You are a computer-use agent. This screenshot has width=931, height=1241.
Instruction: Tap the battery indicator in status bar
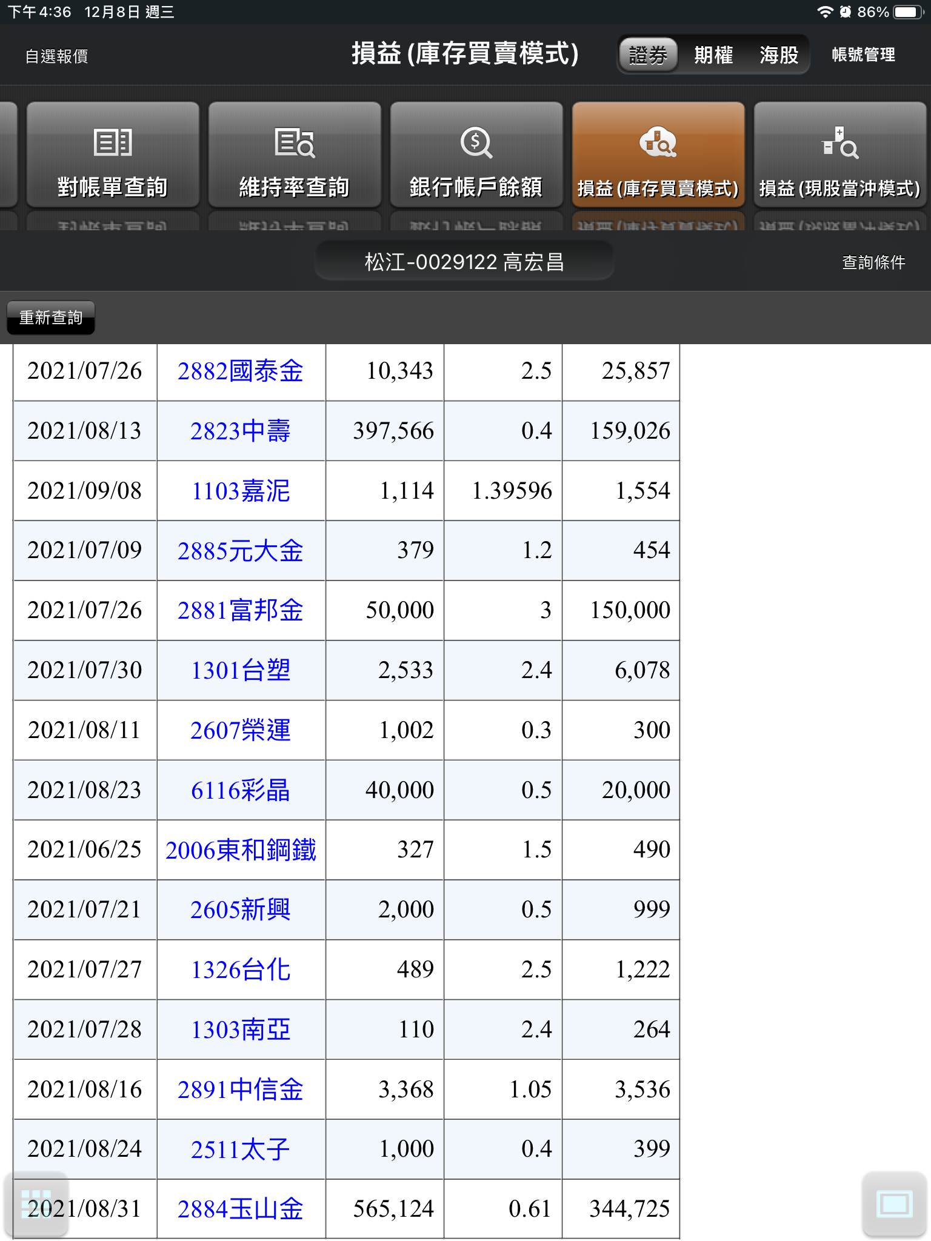click(x=907, y=12)
